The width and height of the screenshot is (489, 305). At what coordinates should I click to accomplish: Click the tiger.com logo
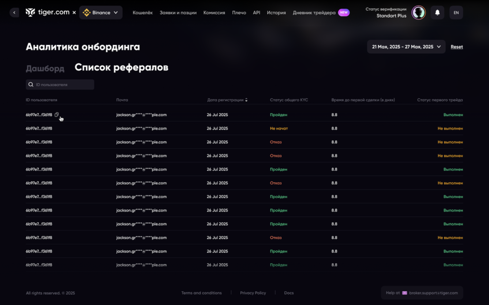pyautogui.click(x=47, y=12)
